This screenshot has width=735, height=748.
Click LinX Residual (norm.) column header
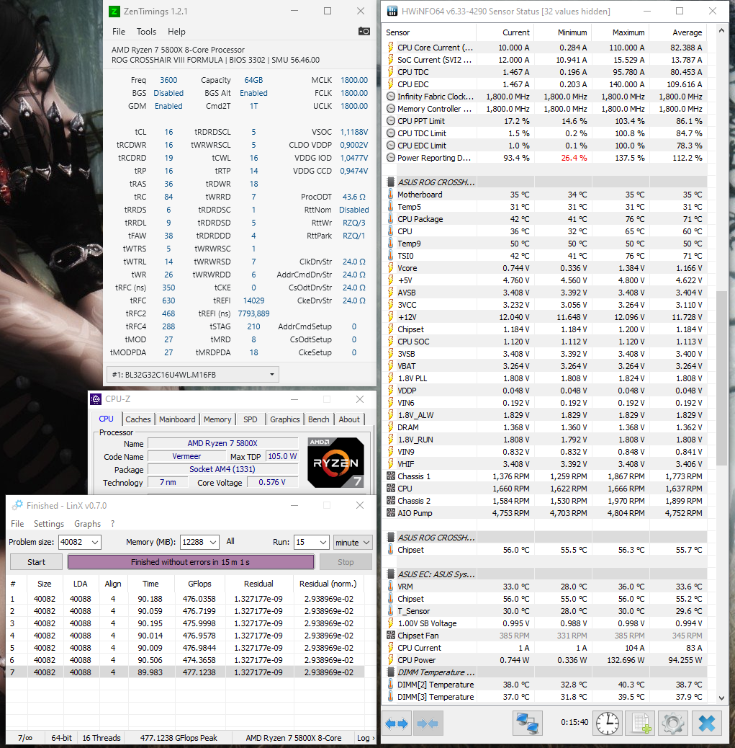click(x=328, y=584)
